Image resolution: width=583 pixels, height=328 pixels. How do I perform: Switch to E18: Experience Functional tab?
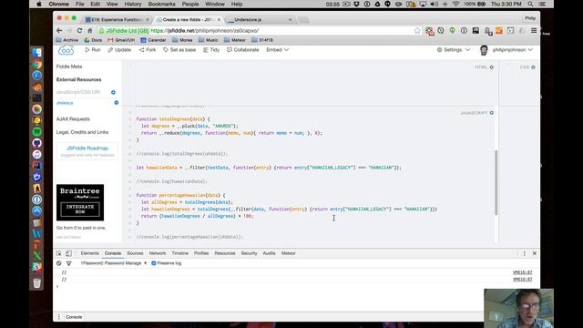pos(117,20)
